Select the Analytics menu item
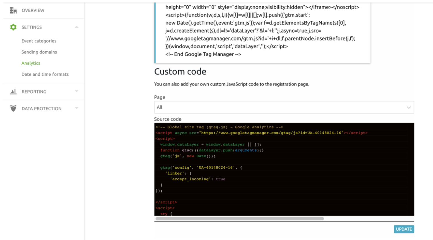 pos(31,63)
